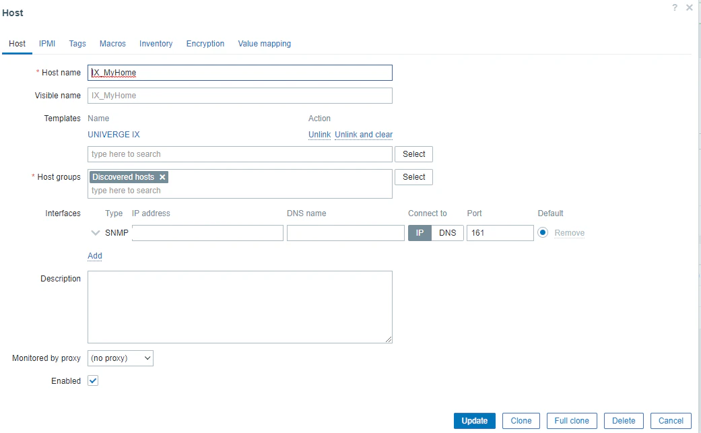Open the help question mark icon
The width and height of the screenshot is (701, 433).
pos(675,7)
